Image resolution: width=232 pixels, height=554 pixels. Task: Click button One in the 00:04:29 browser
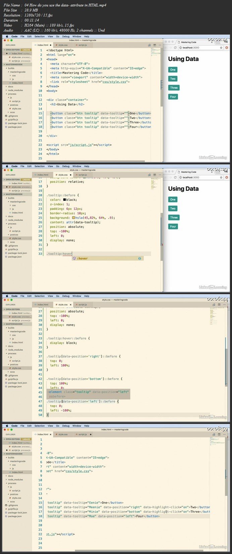173,200
